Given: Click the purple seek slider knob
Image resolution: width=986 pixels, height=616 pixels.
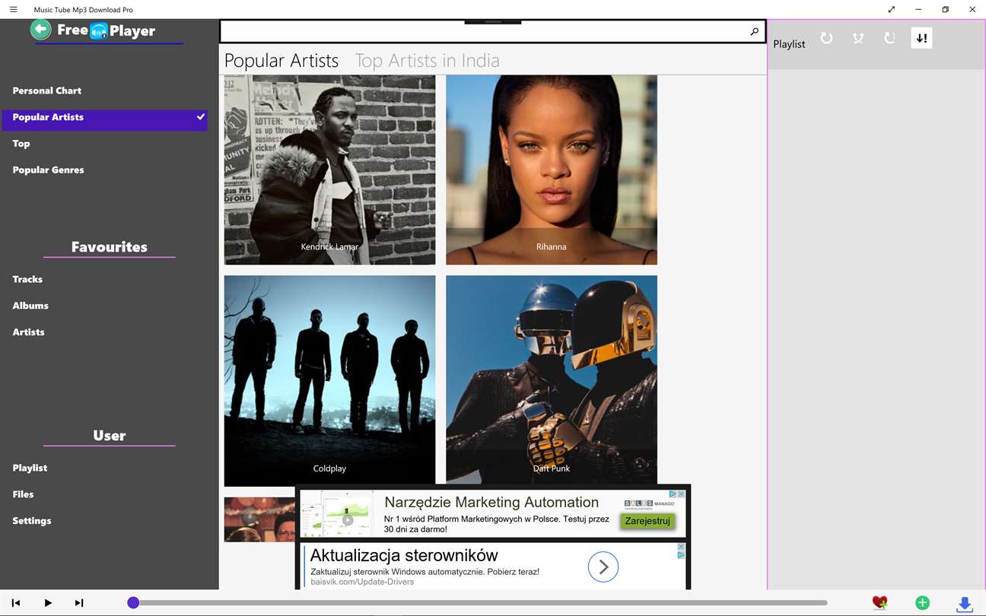Looking at the screenshot, I should [x=133, y=602].
